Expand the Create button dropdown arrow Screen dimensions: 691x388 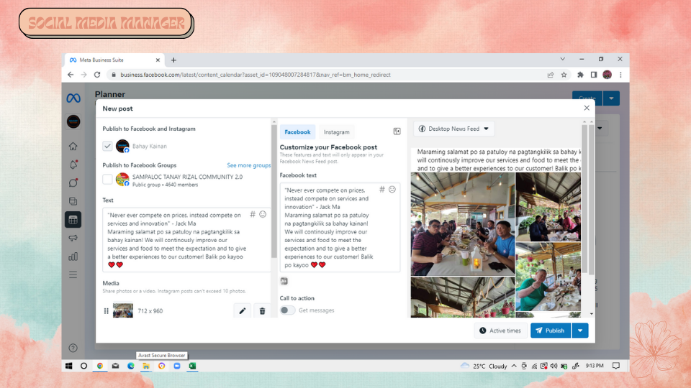(611, 98)
